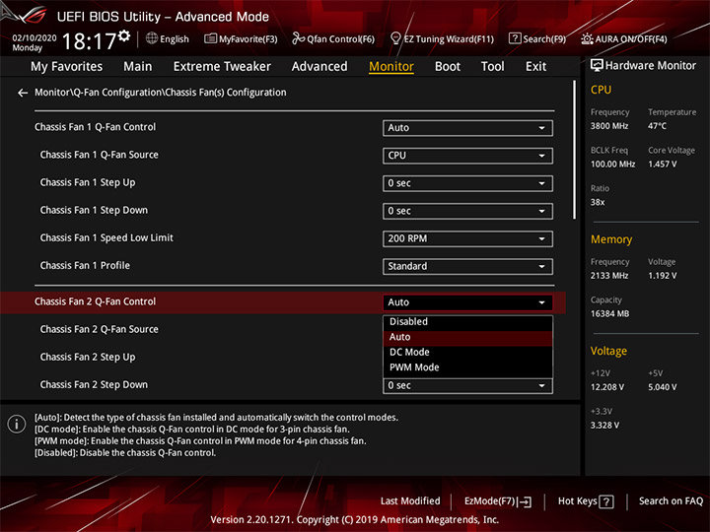
Task: Select Chassis Fan 2 Step Down label
Action: 94,385
